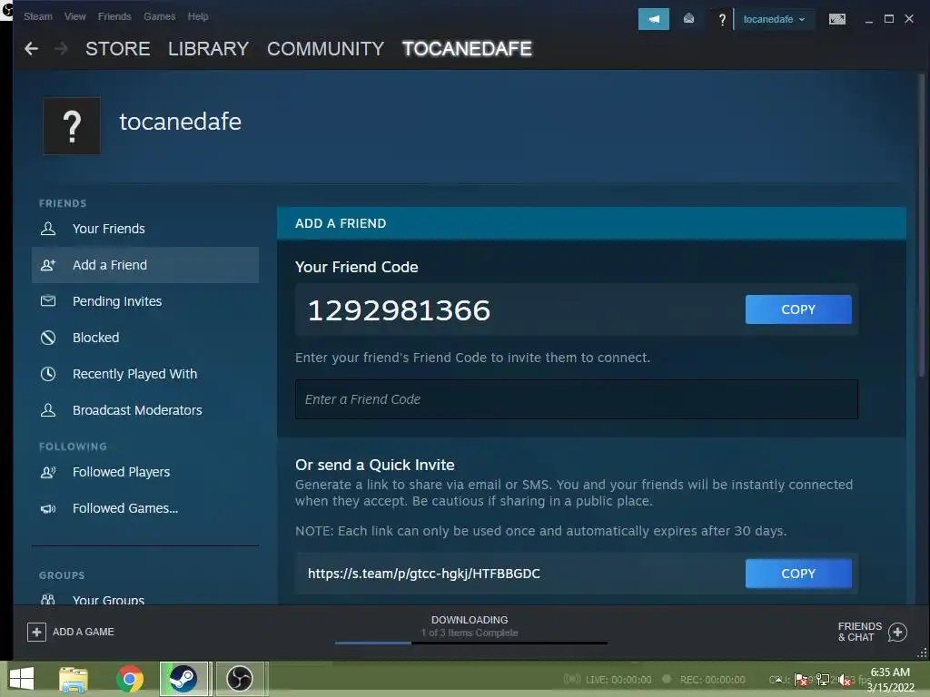This screenshot has height=697, width=930.
Task: Go to the LIBRARY tab
Action: coord(208,49)
